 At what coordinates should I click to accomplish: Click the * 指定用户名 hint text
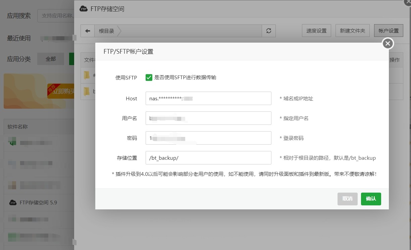pos(294,118)
